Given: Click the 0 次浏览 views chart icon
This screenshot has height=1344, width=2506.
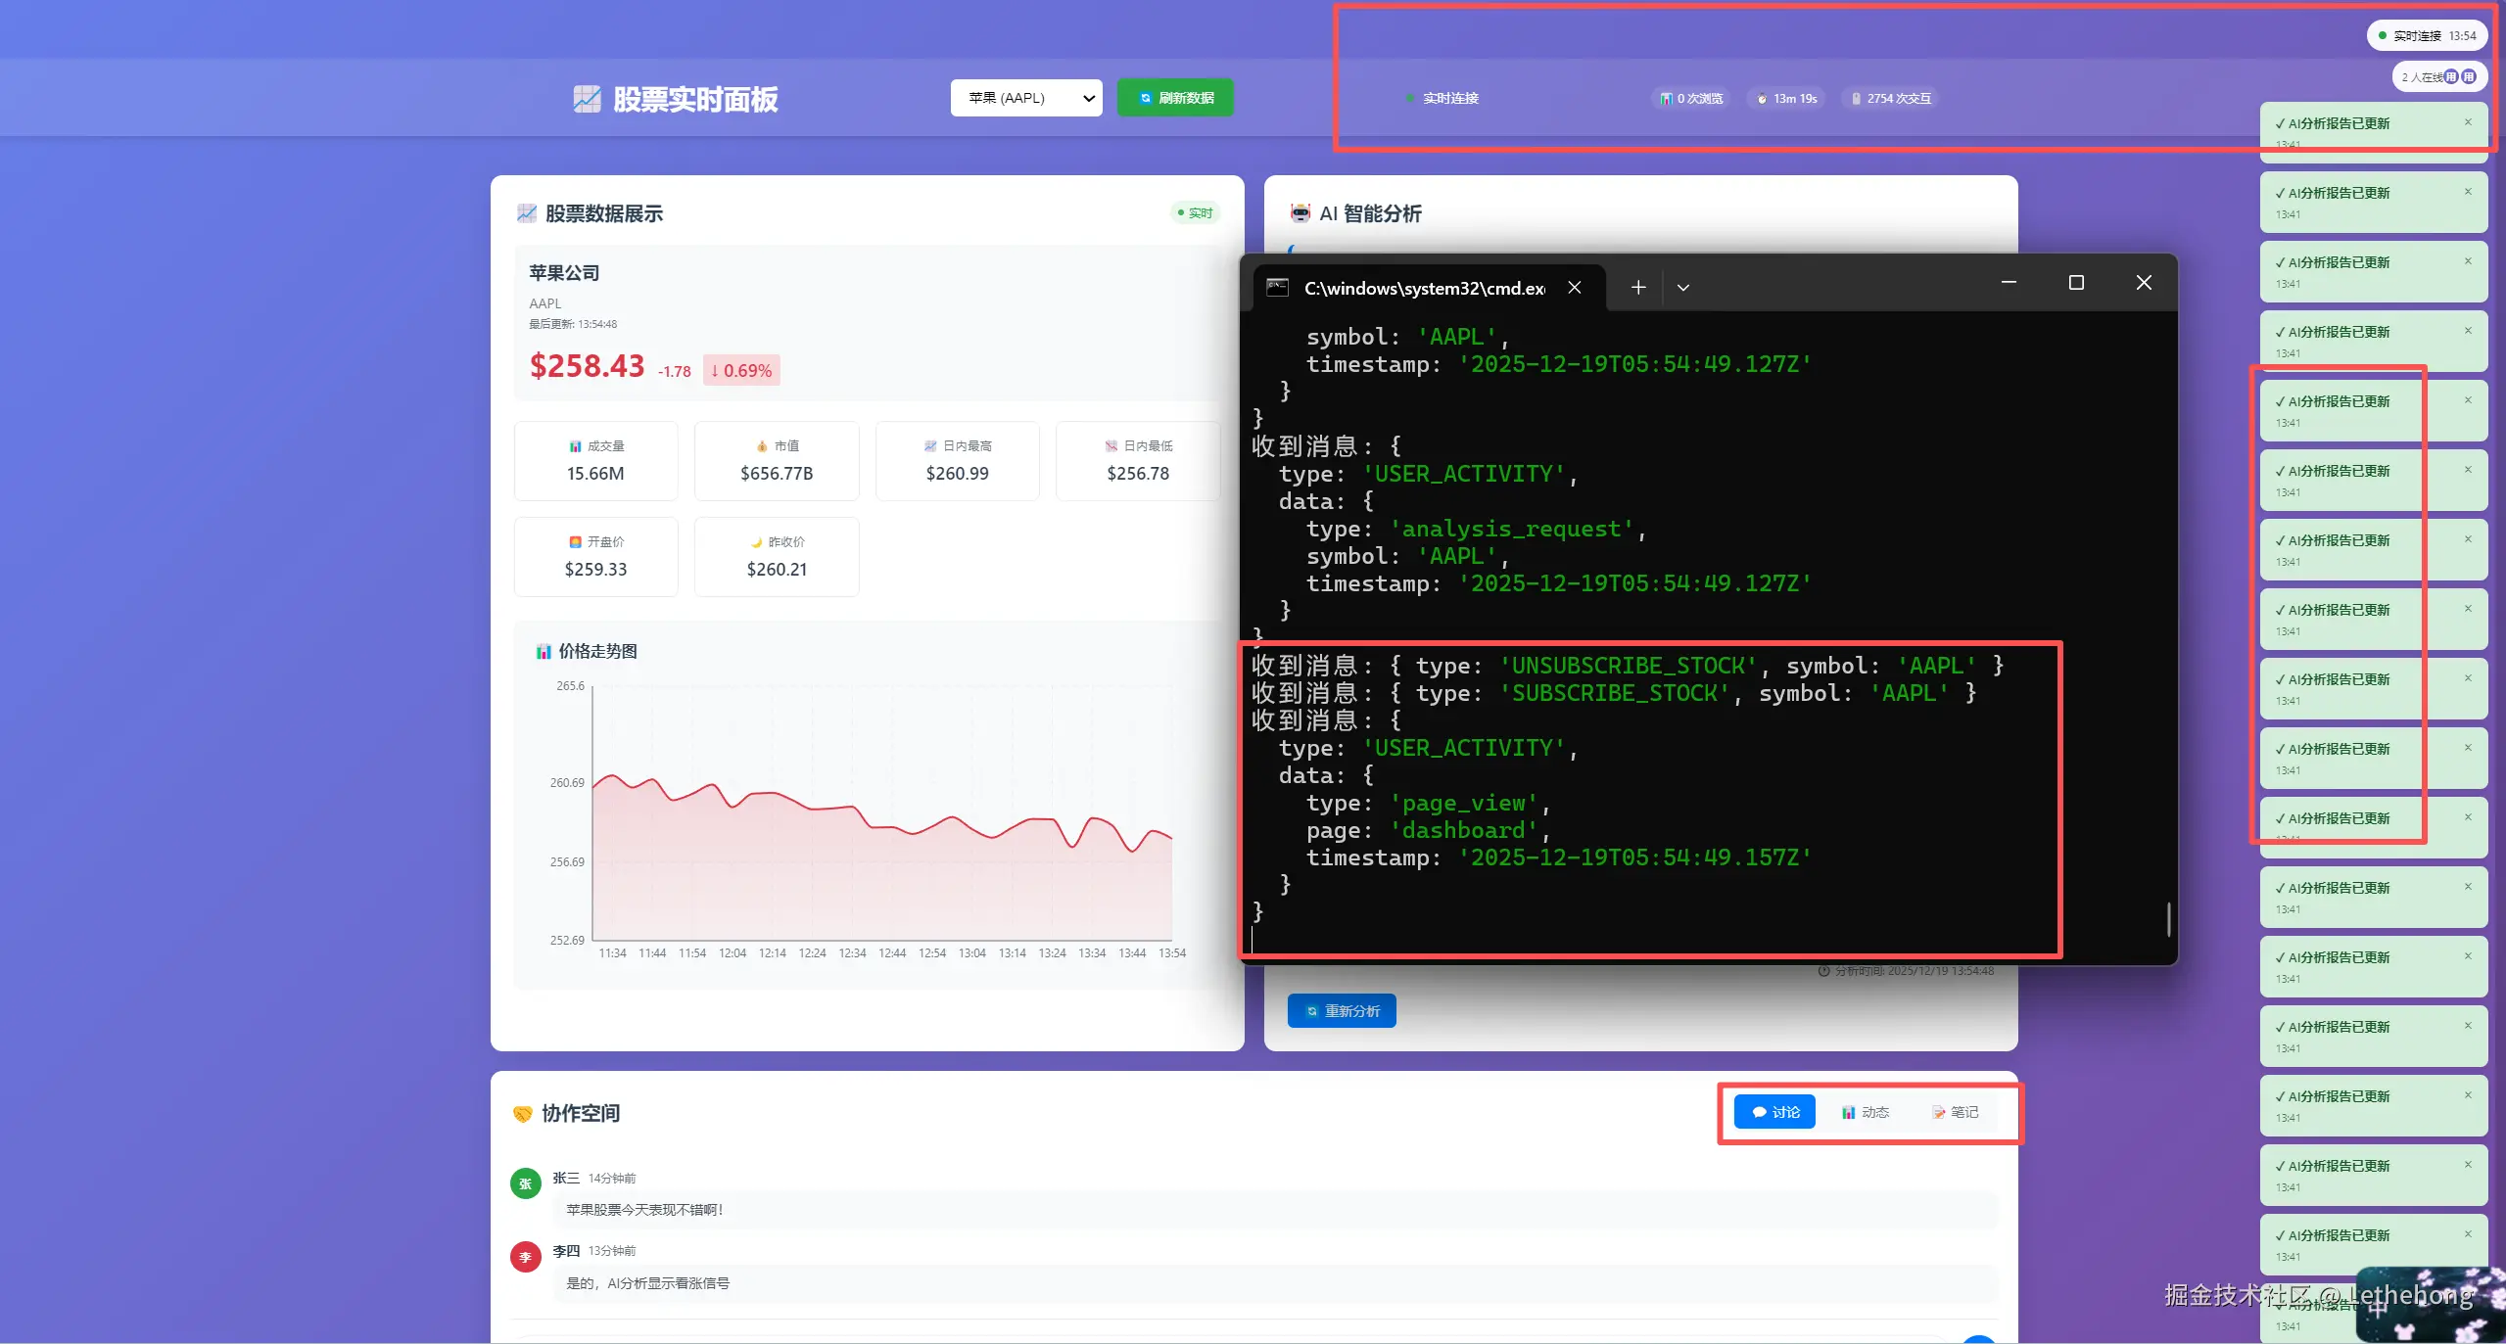Looking at the screenshot, I should (1666, 99).
